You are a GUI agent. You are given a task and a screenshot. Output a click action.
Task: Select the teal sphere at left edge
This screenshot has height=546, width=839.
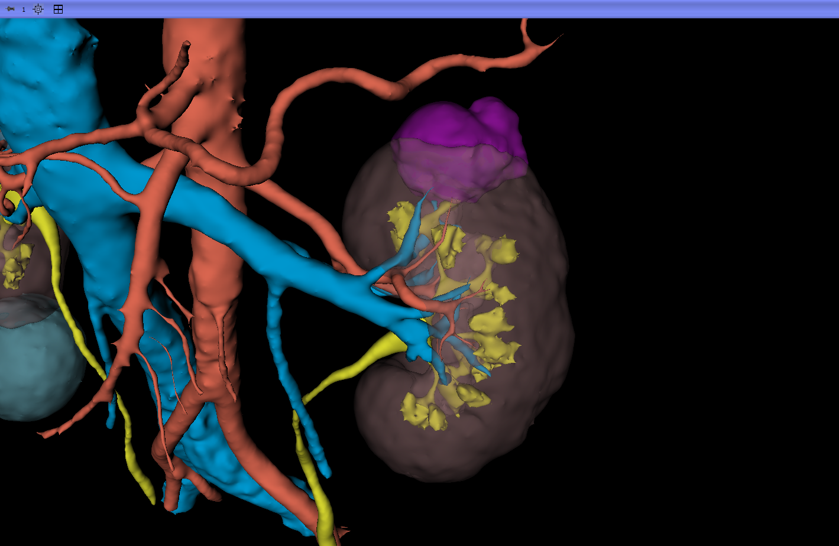35,360
